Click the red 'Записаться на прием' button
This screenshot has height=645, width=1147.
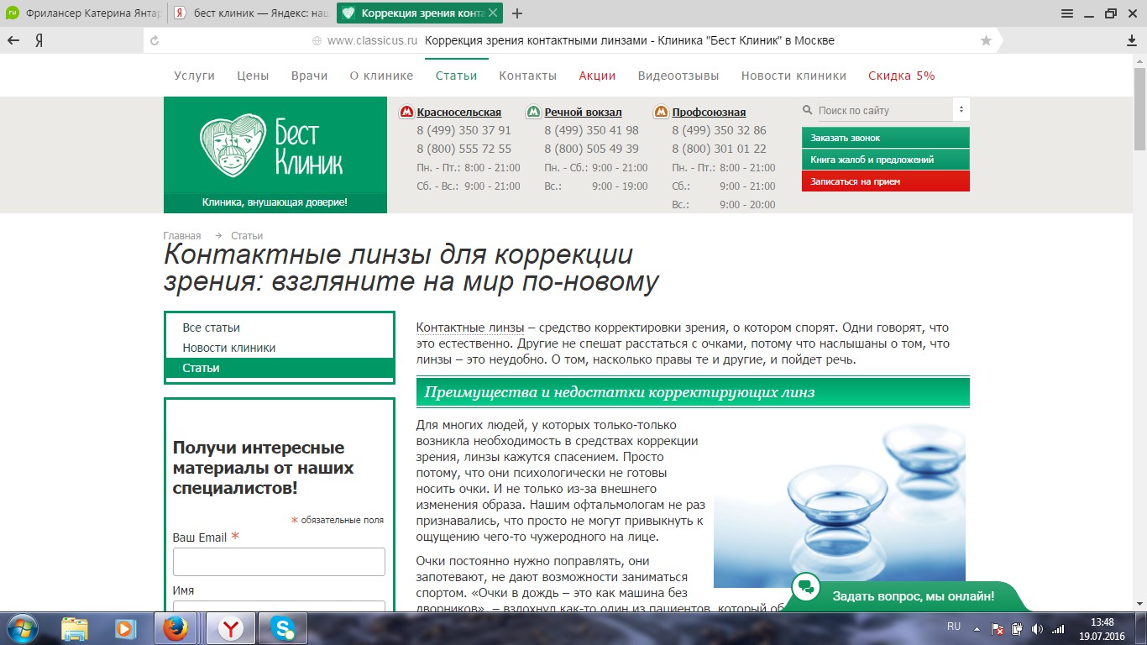pos(886,181)
